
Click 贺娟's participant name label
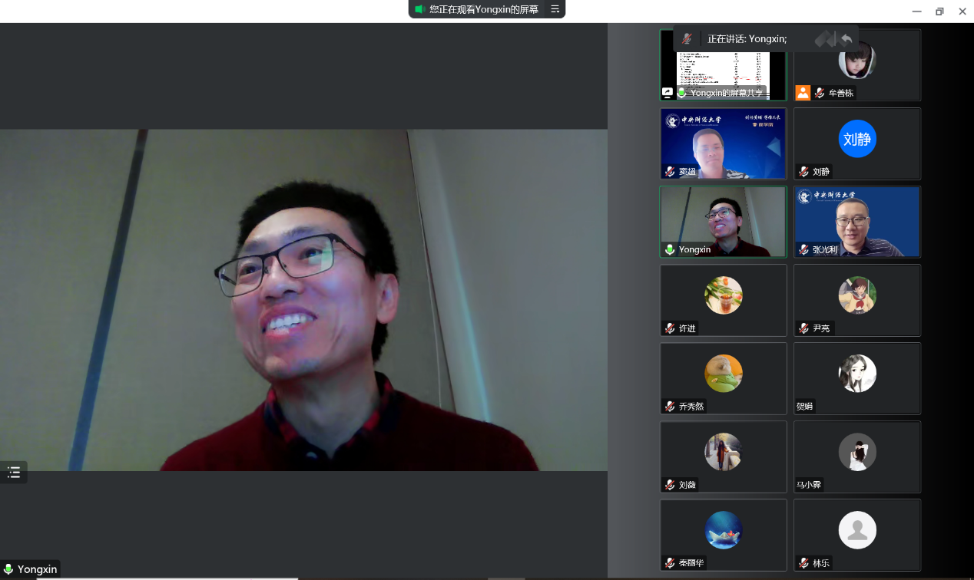coord(804,407)
